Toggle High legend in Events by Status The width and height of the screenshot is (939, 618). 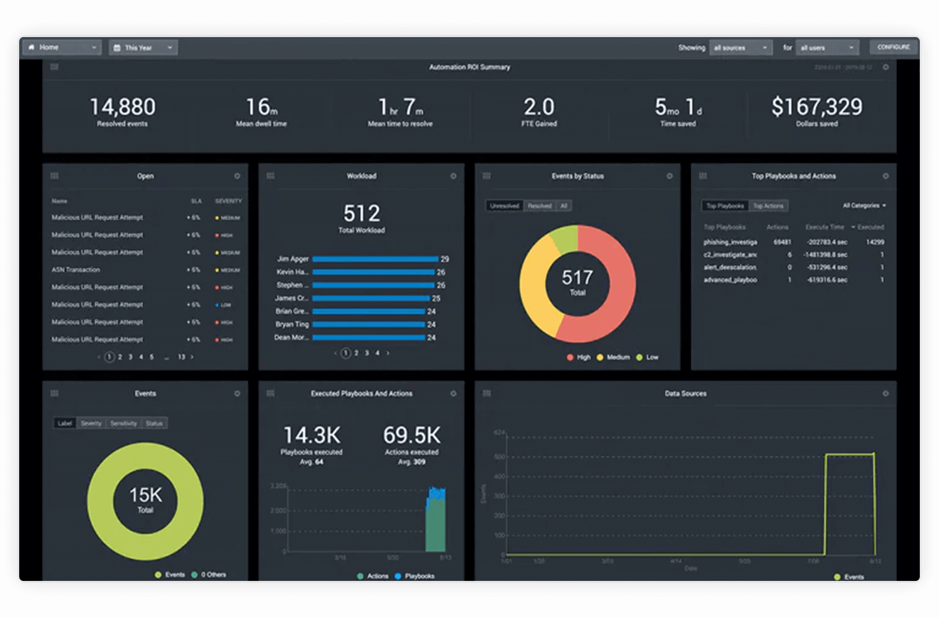pos(579,357)
